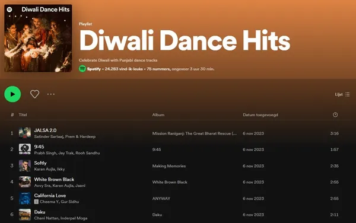Like the playlist with the heart icon
The height and width of the screenshot is (223, 356).
[x=35, y=94]
